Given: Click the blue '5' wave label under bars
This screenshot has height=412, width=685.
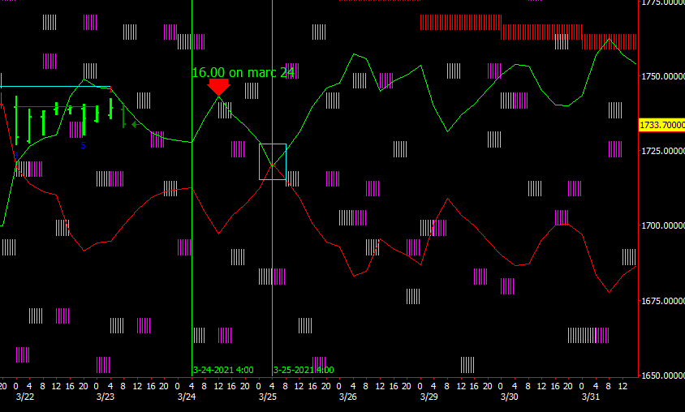Looking at the screenshot, I should tap(83, 145).
